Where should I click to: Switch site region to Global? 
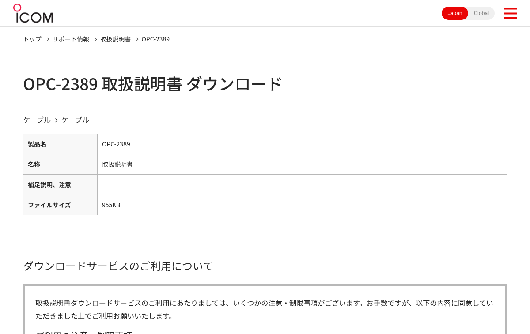coord(481,13)
